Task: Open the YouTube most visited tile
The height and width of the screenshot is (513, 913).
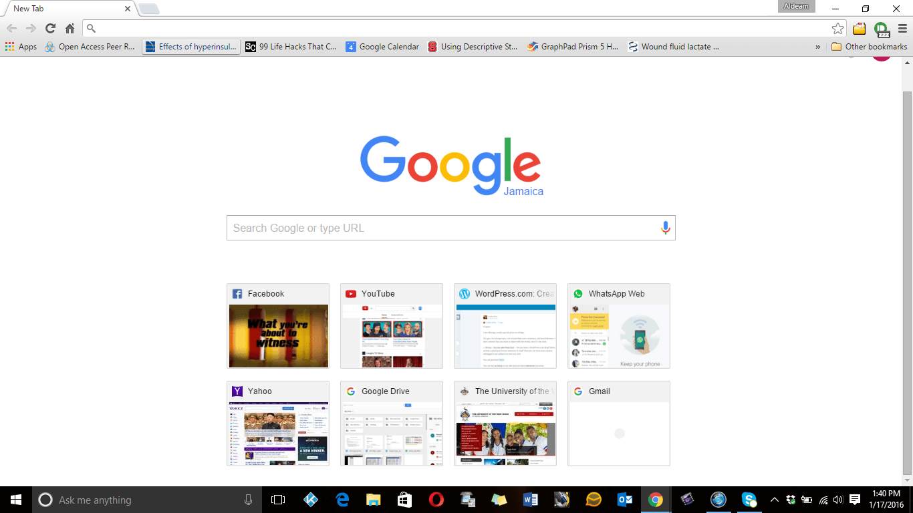Action: coord(392,326)
